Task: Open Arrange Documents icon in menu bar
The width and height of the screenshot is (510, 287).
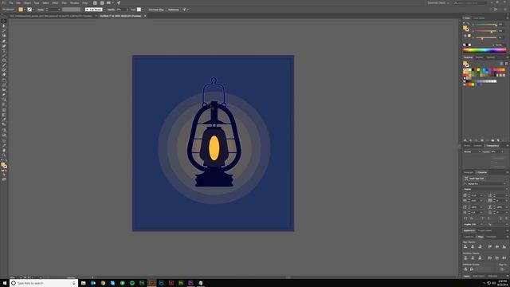Action: click(109, 3)
